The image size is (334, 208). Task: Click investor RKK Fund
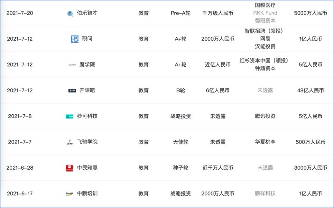(265, 13)
